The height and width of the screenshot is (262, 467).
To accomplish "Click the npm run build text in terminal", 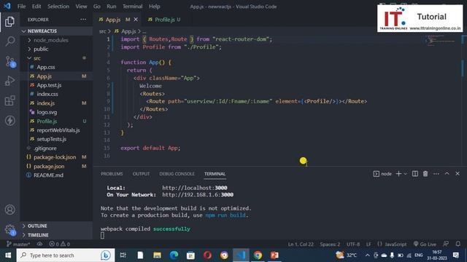I will coord(225,215).
